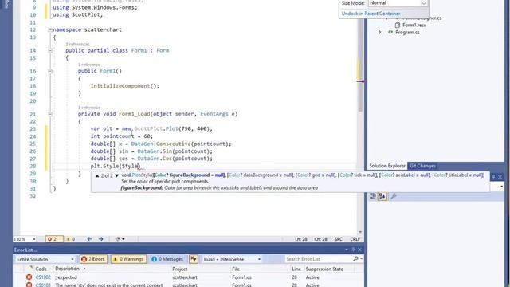Collapse the Form1() constructor block

50,71
